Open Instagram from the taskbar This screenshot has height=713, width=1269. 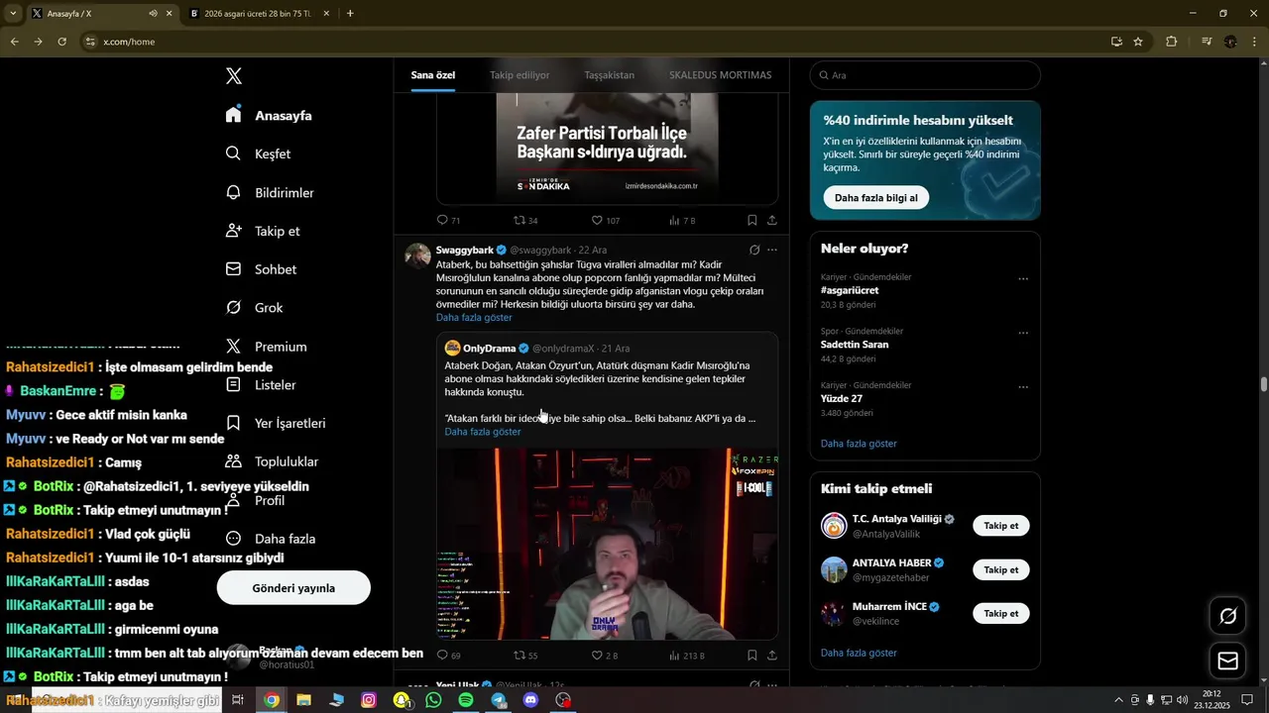click(369, 700)
